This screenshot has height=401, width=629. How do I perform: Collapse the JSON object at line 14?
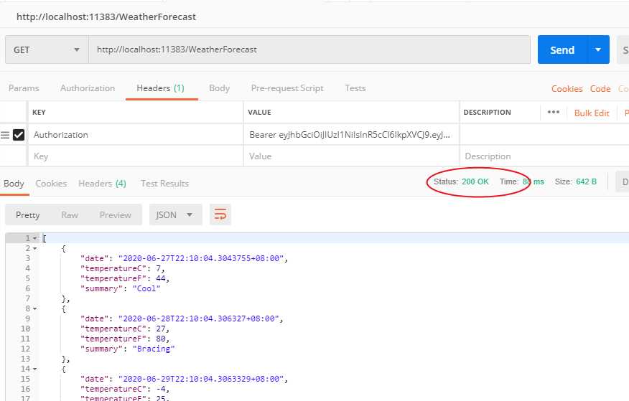click(x=35, y=369)
